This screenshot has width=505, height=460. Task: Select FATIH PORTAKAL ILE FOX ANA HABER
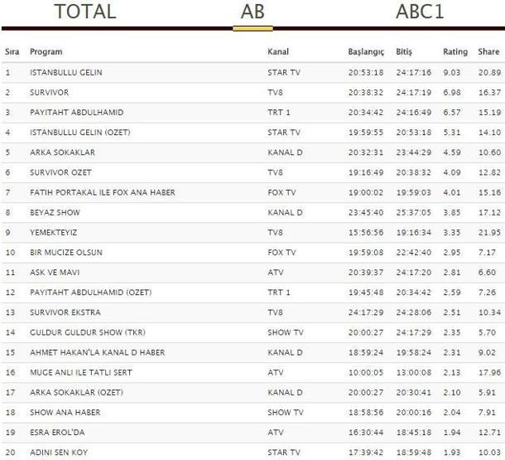point(103,192)
